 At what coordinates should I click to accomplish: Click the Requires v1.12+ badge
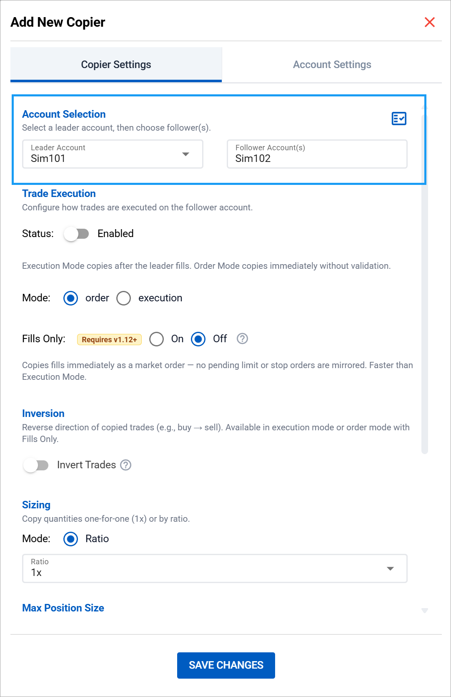(109, 339)
